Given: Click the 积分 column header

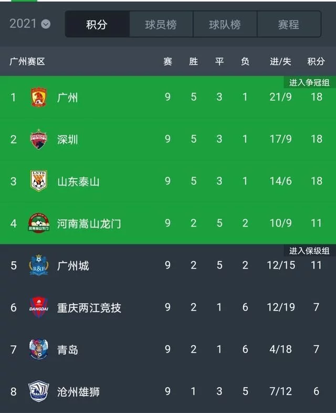Looking at the screenshot, I should pos(316,61).
